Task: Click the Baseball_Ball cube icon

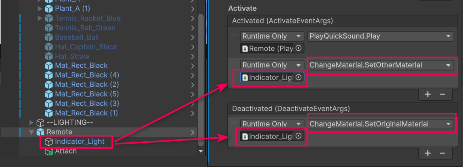Action: 49,37
